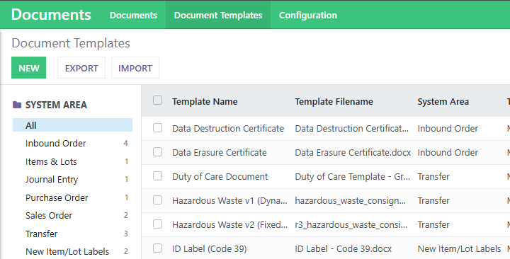Sort by Template Name column header
The width and height of the screenshot is (510, 259).
point(205,102)
